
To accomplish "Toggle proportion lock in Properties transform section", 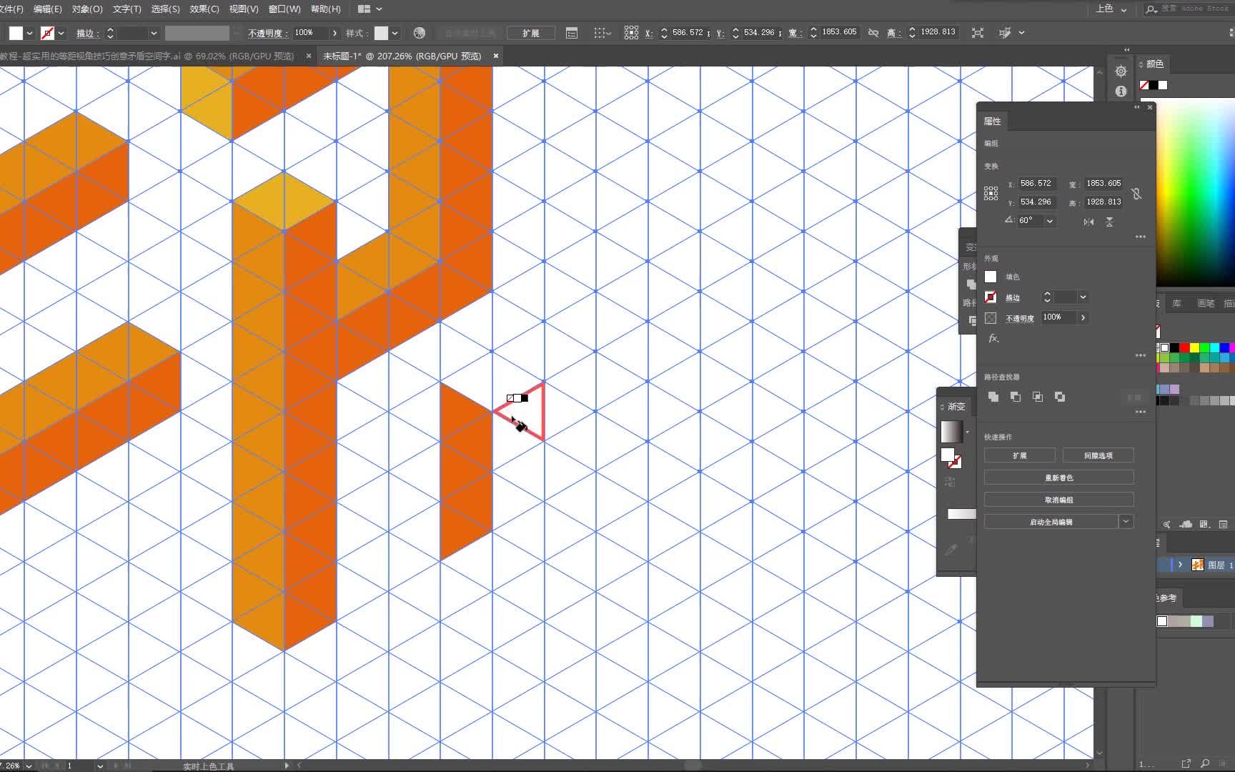I will click(x=1136, y=194).
